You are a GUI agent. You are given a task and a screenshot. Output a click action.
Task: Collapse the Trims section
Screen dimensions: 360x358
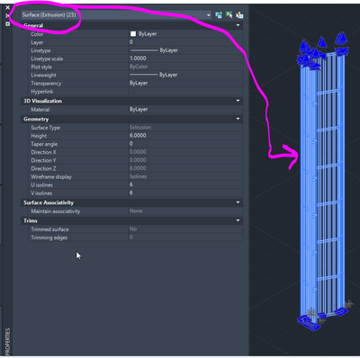[238, 220]
